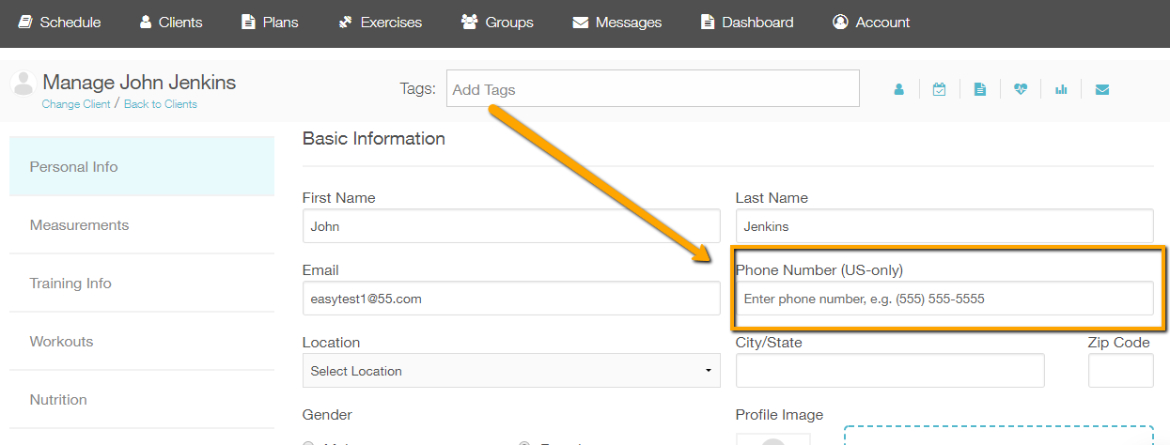
Task: Click the envelope message icon beside Tags
Action: coord(1102,89)
